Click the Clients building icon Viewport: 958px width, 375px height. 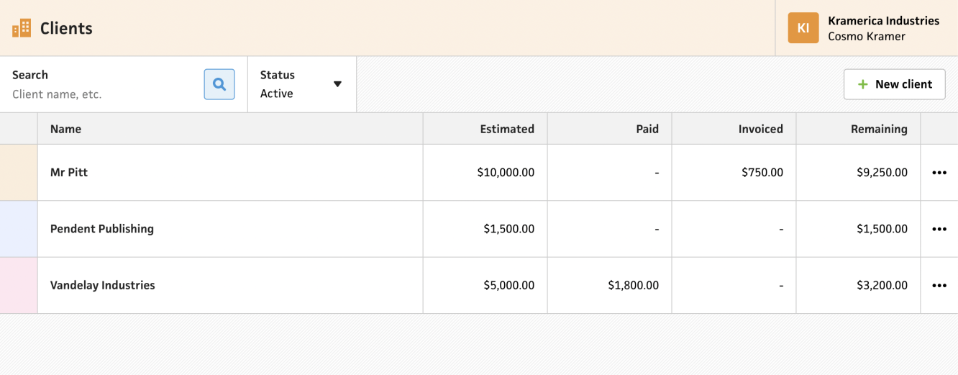tap(22, 28)
